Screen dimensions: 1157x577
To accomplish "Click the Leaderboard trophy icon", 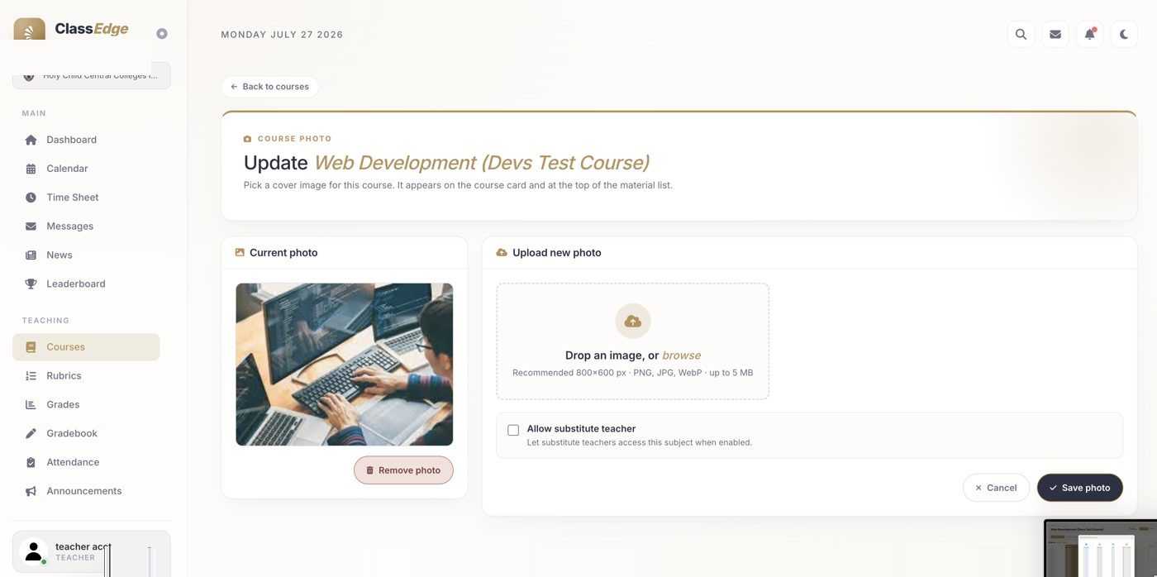I will click(31, 284).
